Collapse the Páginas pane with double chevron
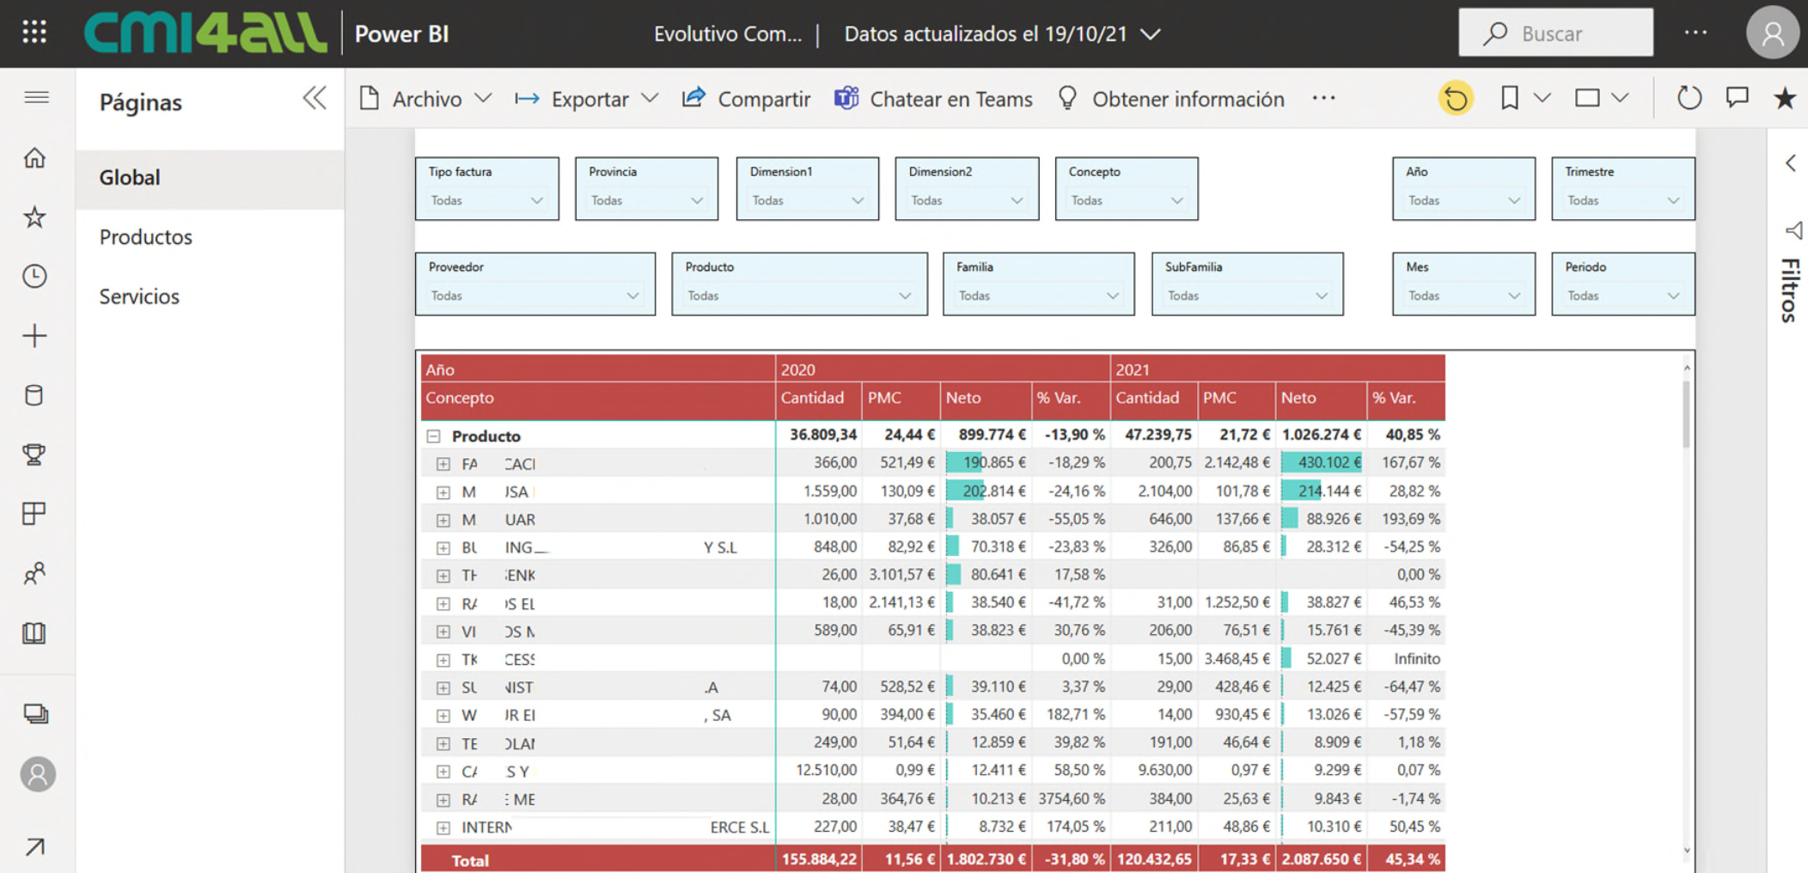 (315, 99)
